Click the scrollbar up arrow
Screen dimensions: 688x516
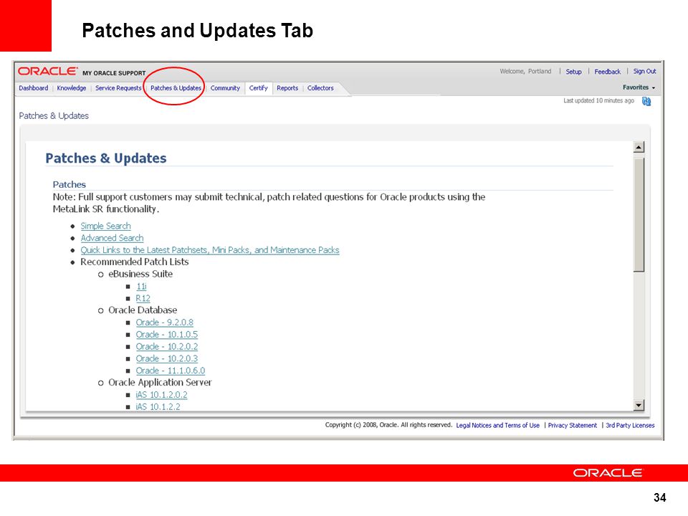639,148
